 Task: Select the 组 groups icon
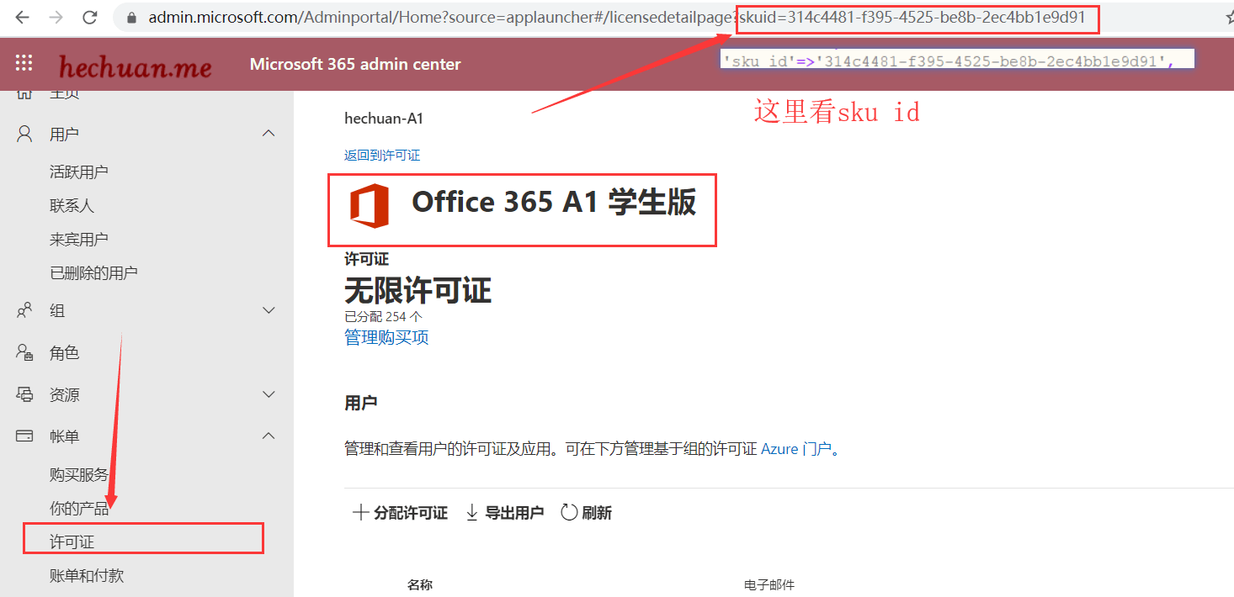[x=24, y=309]
